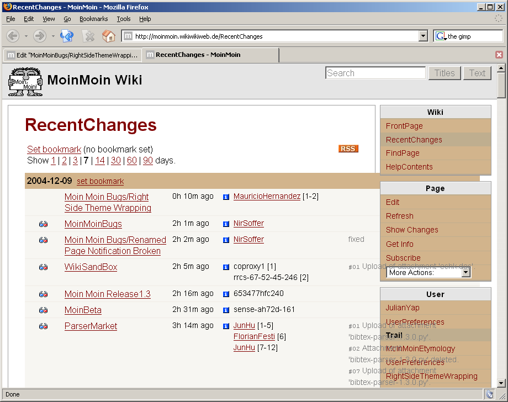Click the MoinMoin logo image
Image resolution: width=508 pixels, height=402 pixels.
[25, 82]
